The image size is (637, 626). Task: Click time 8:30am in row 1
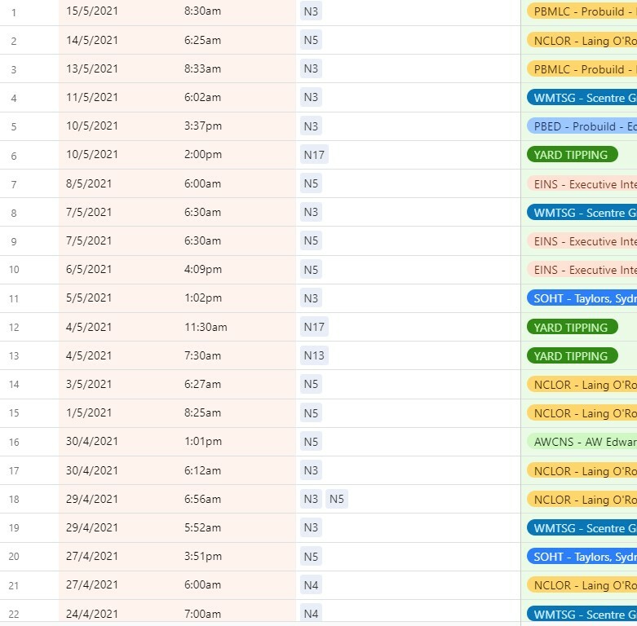pyautogui.click(x=202, y=11)
